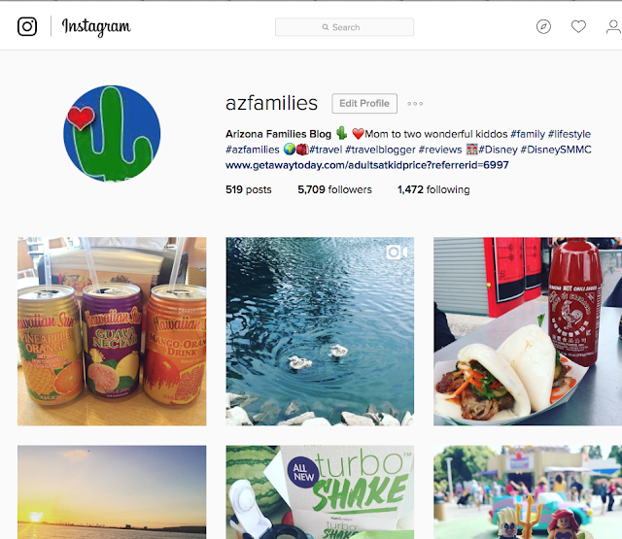Open the turbo shake post
Viewport: 622px width, 539px height.
(320, 491)
